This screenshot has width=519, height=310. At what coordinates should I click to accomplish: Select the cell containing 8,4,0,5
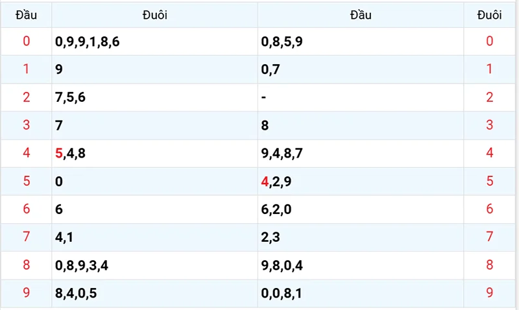76,293
